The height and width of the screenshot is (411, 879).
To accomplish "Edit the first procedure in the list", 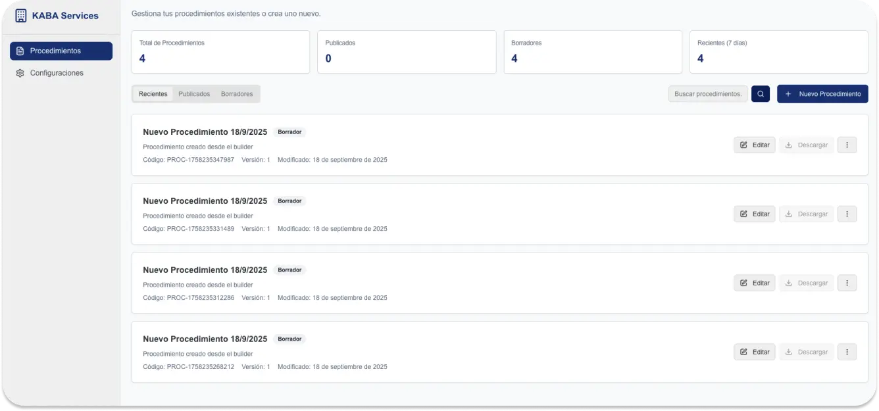I will click(x=755, y=145).
